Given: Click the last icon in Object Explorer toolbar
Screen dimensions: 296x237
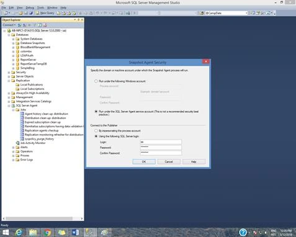Looking at the screenshot, I should coord(45,25).
